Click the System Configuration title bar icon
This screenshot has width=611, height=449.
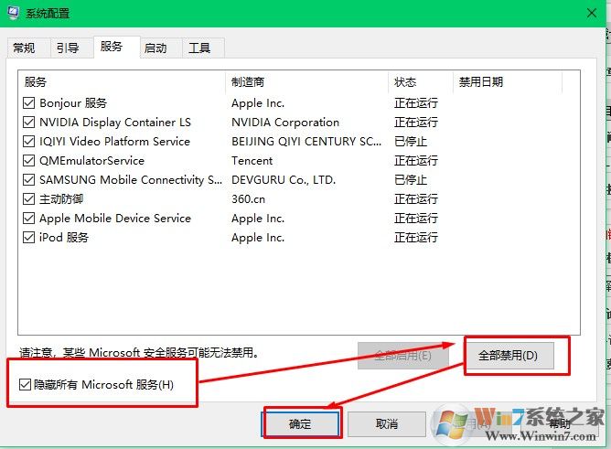tap(13, 13)
